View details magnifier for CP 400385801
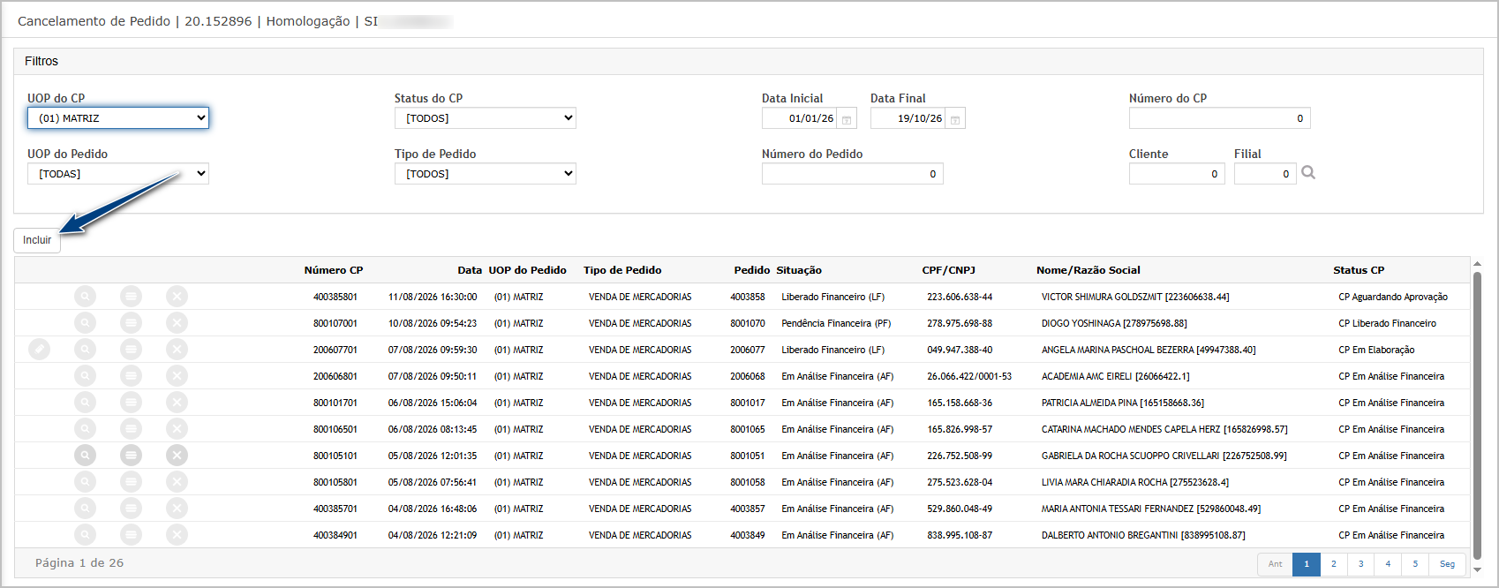This screenshot has height=588, width=1499. tap(85, 297)
